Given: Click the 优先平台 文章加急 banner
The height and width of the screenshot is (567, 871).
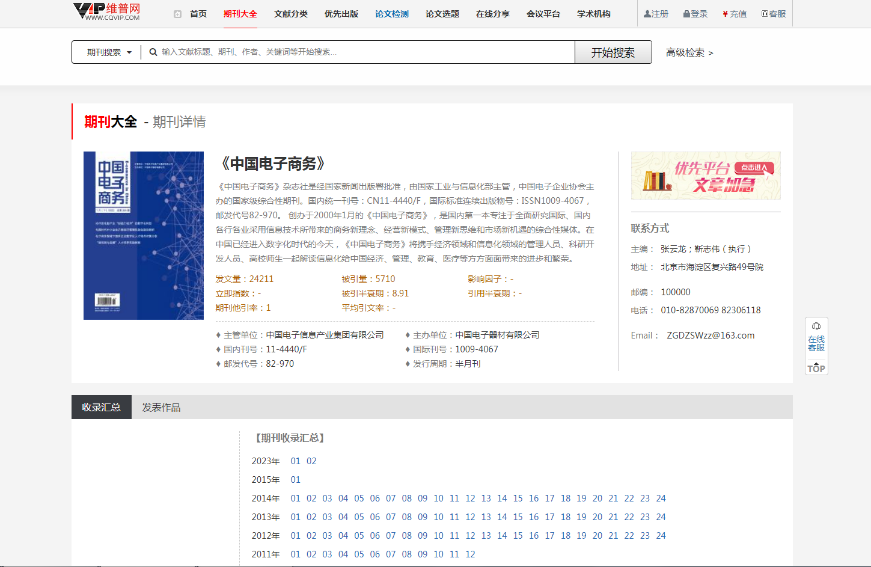Looking at the screenshot, I should [x=706, y=176].
